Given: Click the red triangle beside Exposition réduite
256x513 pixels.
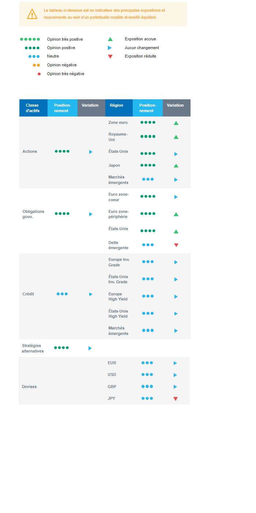Looking at the screenshot, I should (110, 56).
